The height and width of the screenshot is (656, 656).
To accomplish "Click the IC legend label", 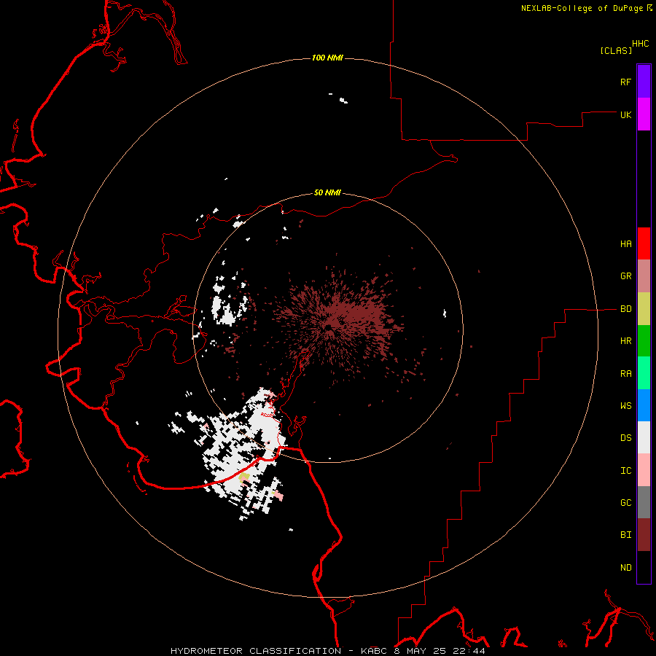I will [625, 471].
